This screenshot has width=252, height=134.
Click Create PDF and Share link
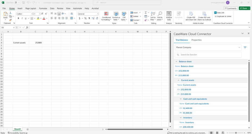click(191, 16)
